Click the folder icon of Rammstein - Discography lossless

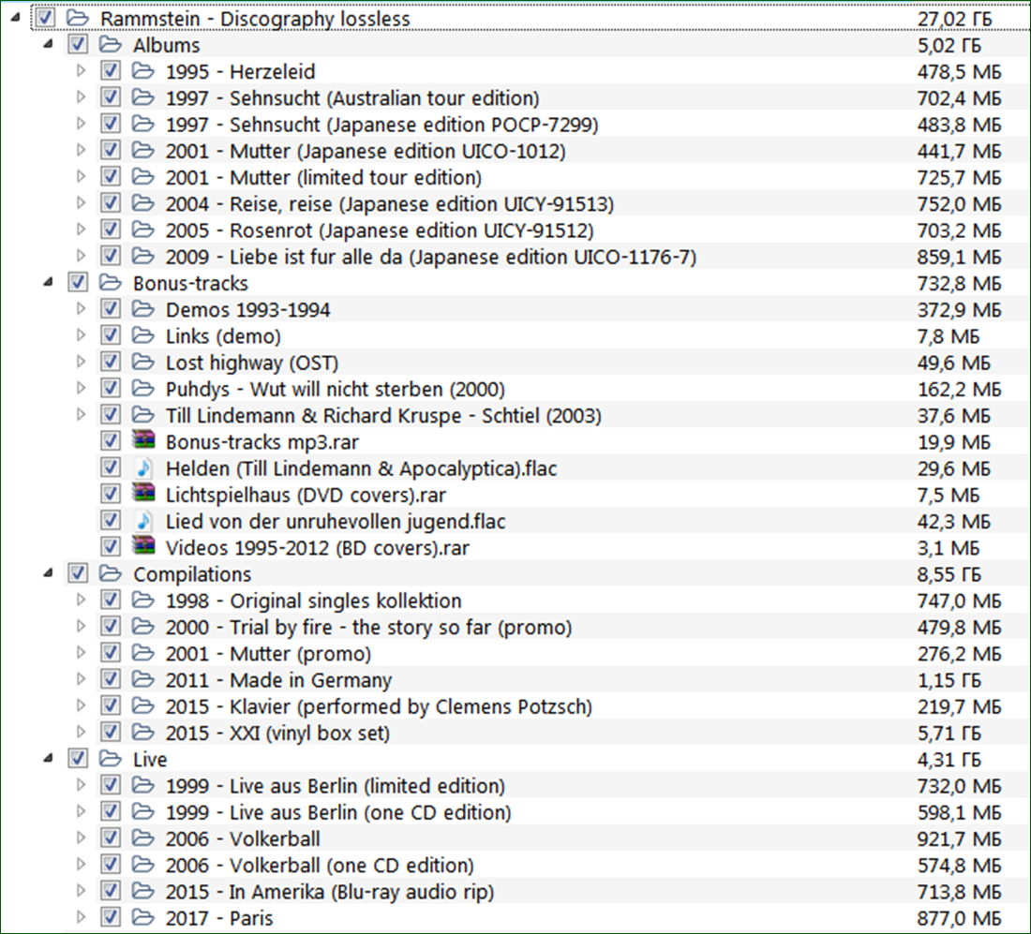pos(78,19)
